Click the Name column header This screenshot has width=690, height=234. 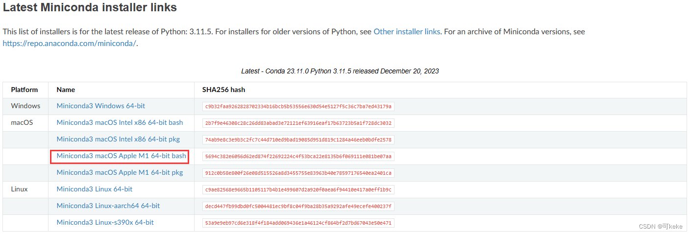(x=66, y=90)
